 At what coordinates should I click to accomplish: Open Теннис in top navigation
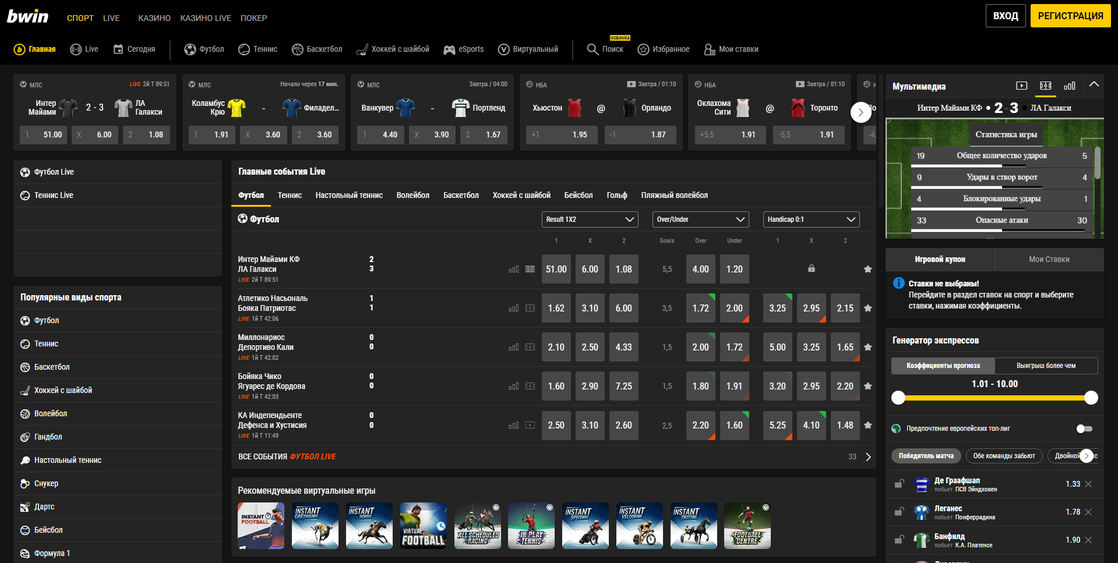point(258,49)
